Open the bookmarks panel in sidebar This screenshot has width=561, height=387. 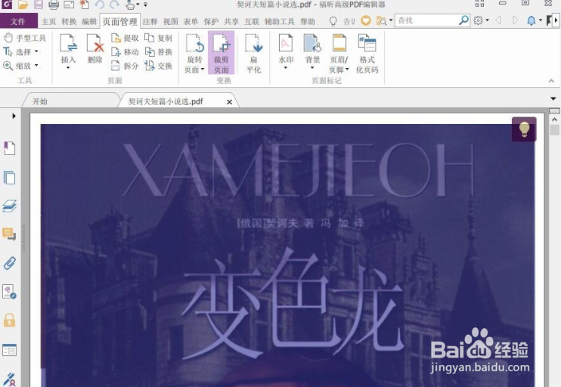[9, 148]
